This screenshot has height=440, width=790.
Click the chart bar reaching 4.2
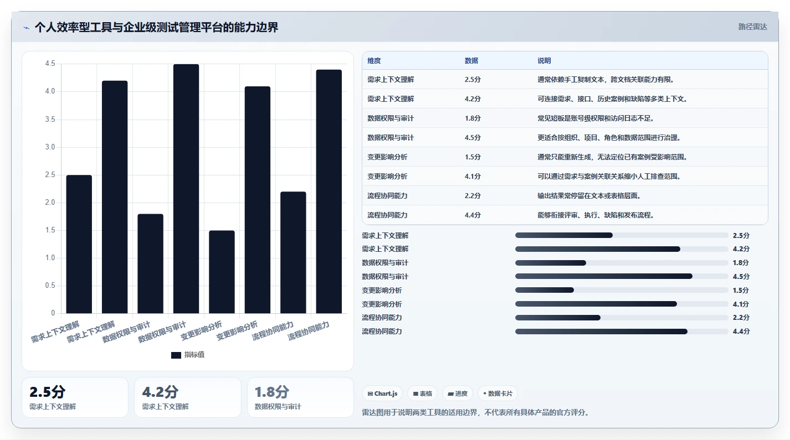click(x=115, y=197)
